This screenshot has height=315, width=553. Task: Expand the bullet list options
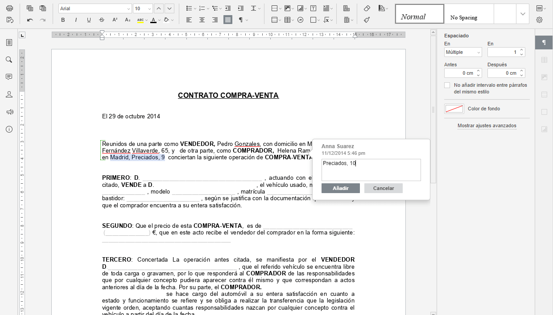pos(194,8)
